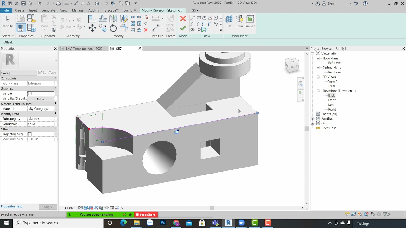Screen dimensions: 406x228
Task: Click the Zoom app icon in taskbar
Action: [x=241, y=223]
